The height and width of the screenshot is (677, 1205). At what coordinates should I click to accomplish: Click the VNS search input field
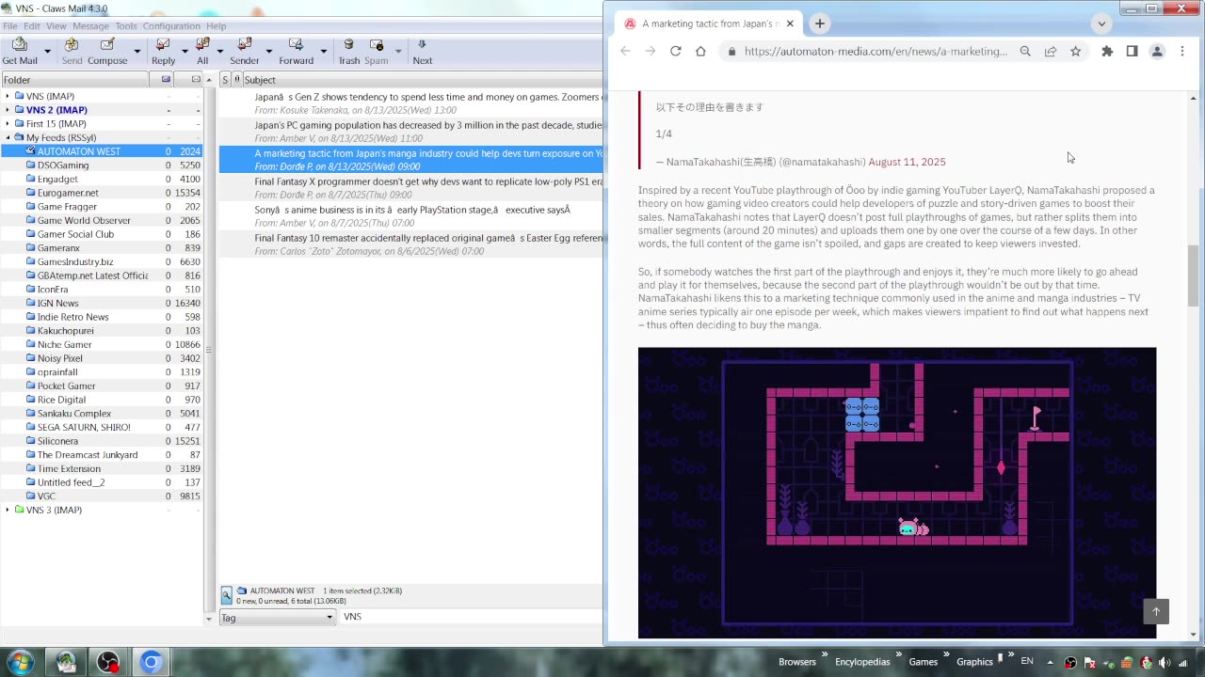pos(471,617)
